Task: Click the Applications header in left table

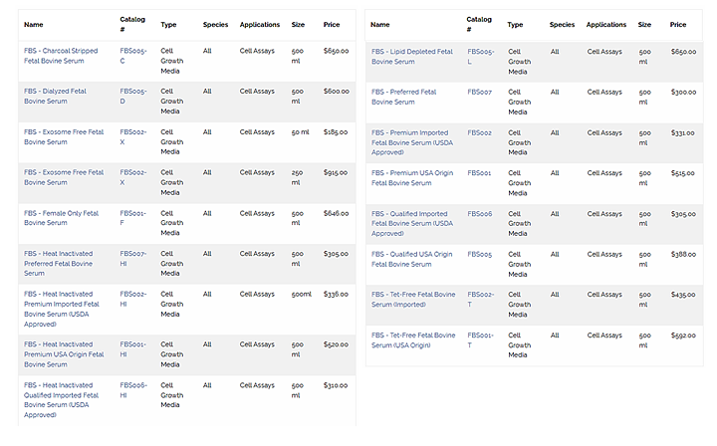Action: pos(260,25)
